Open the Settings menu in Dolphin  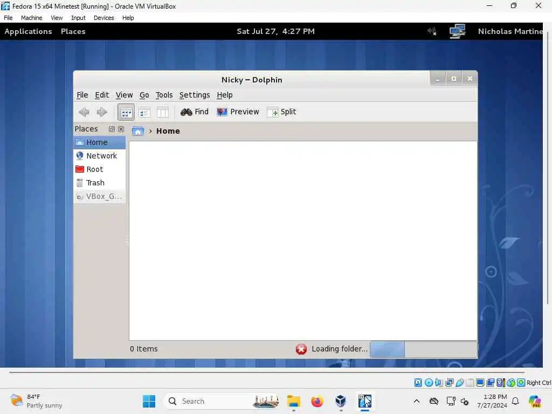[195, 95]
